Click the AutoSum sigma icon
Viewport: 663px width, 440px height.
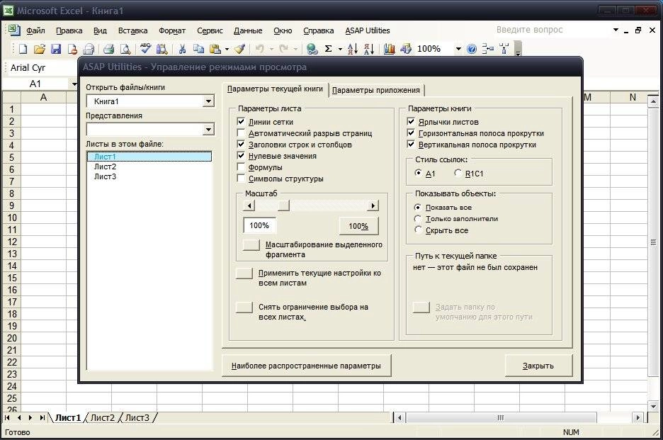click(x=329, y=49)
